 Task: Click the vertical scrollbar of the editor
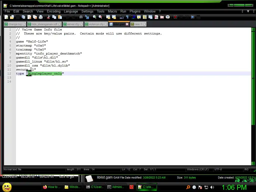[253, 96]
